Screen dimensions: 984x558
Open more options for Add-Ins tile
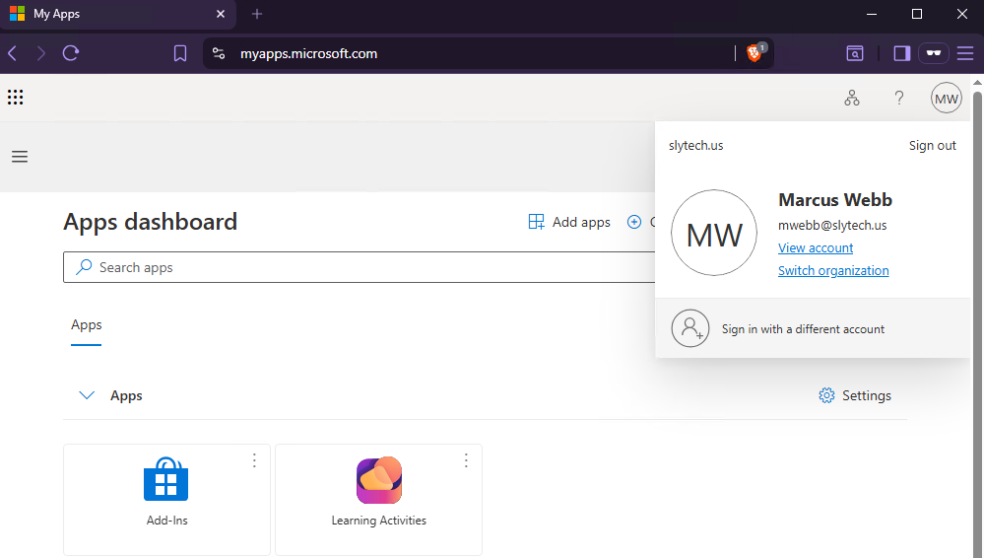pyautogui.click(x=254, y=460)
